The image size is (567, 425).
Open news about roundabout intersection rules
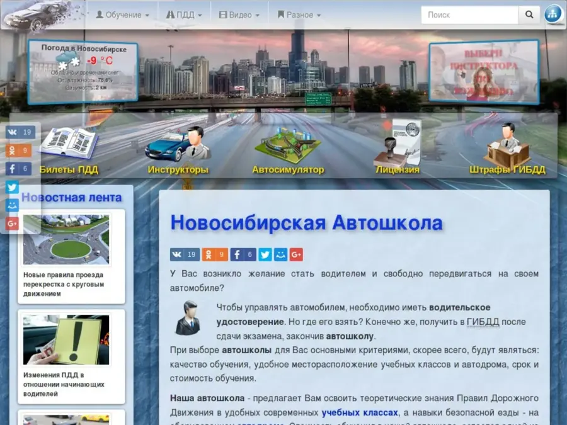coord(63,284)
